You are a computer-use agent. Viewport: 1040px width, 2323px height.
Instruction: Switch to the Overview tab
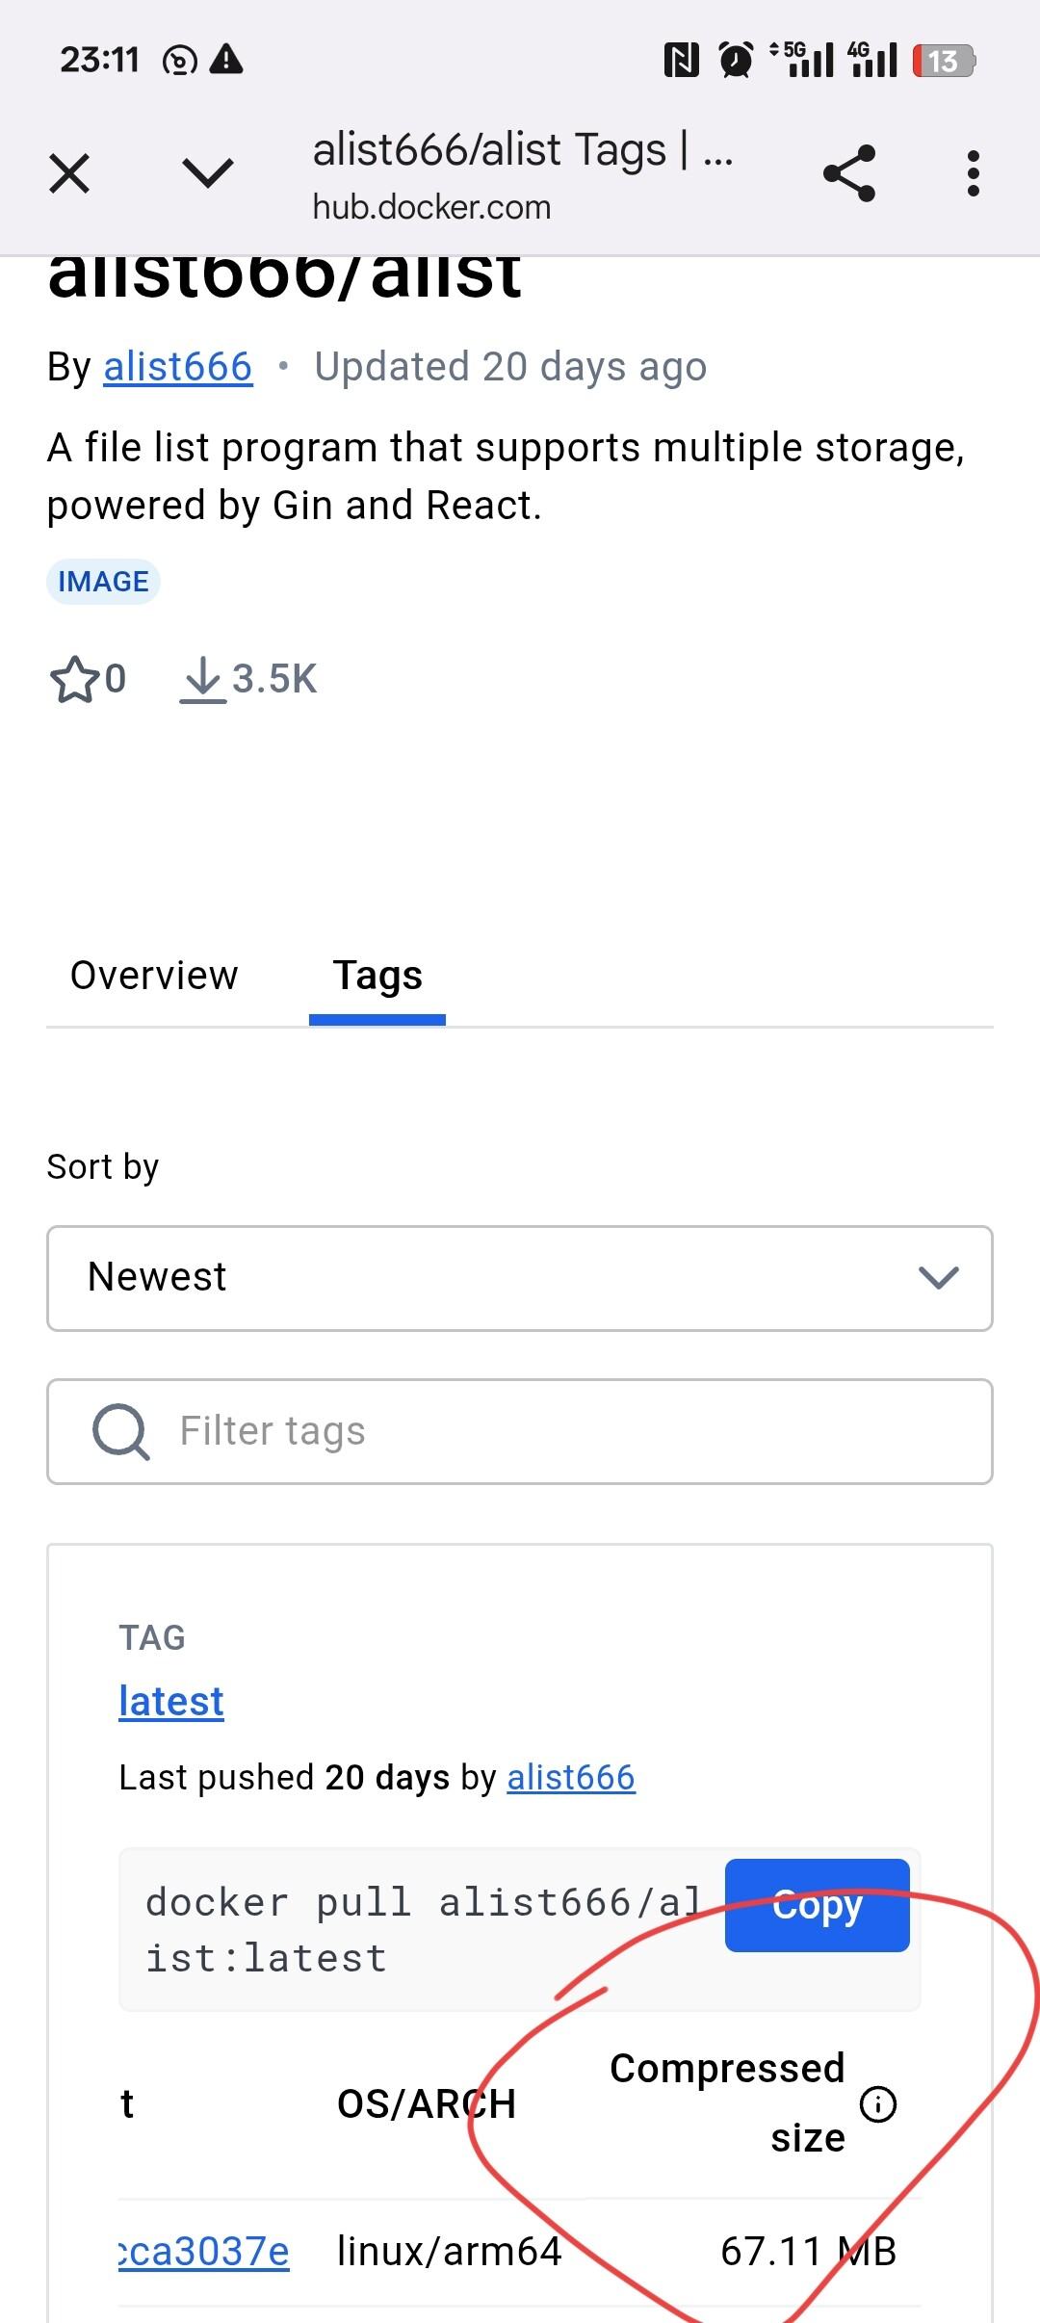154,976
